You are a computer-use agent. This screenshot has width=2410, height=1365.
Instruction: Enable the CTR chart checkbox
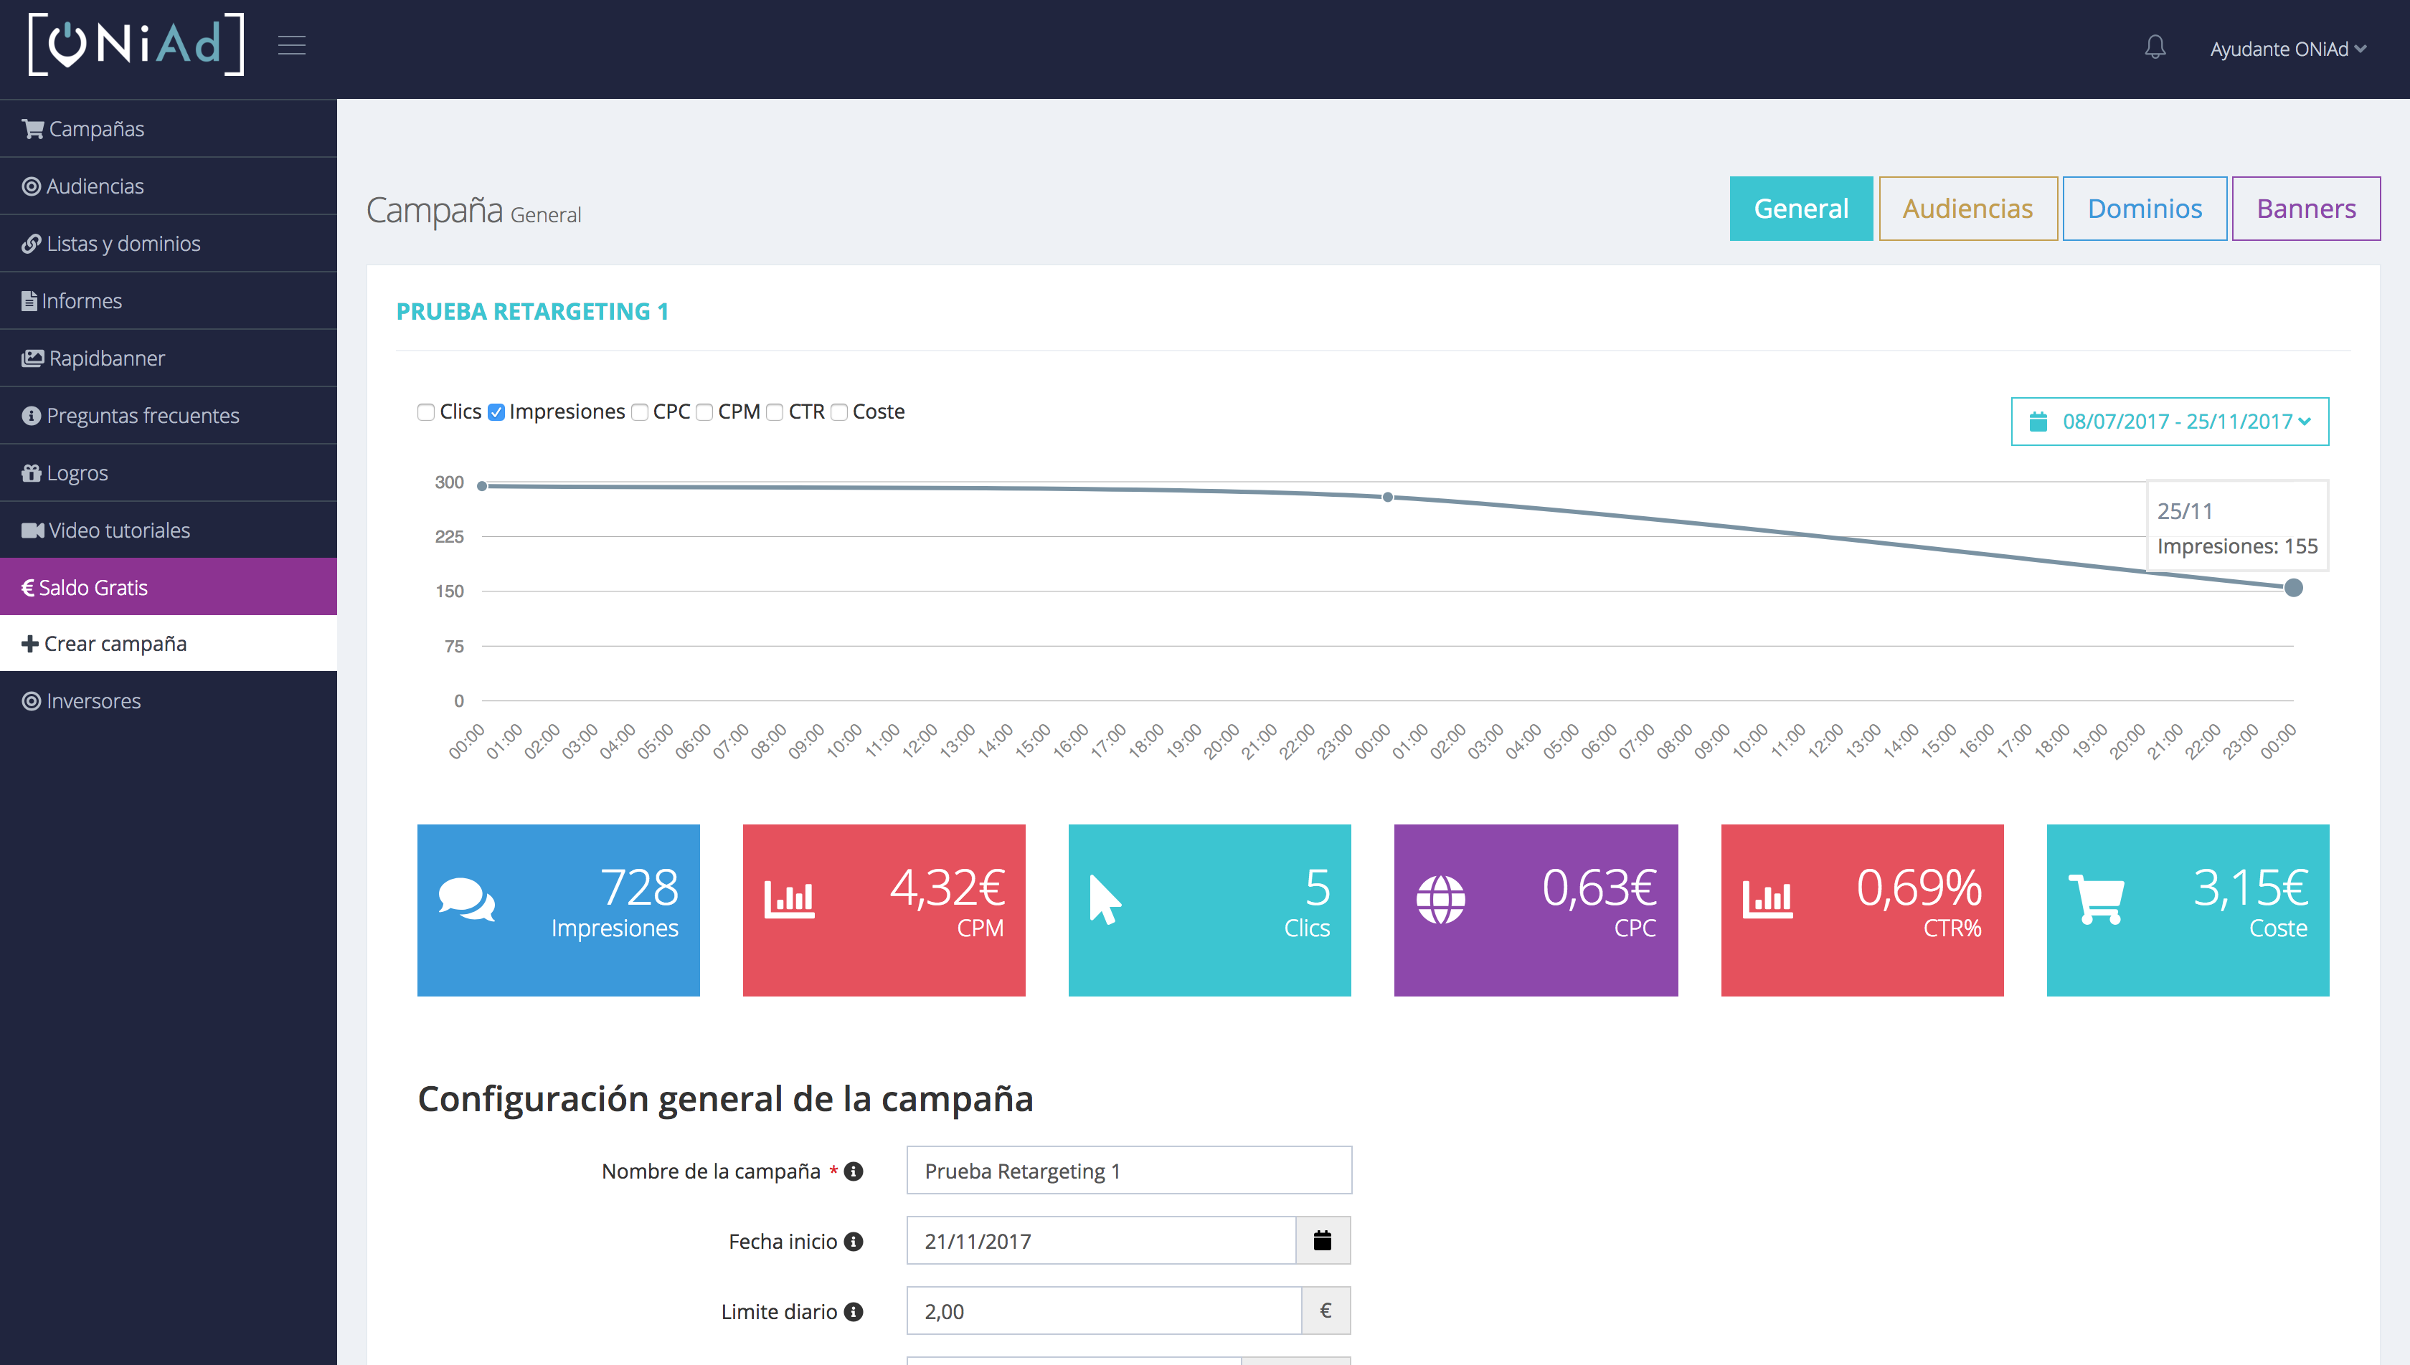(775, 412)
